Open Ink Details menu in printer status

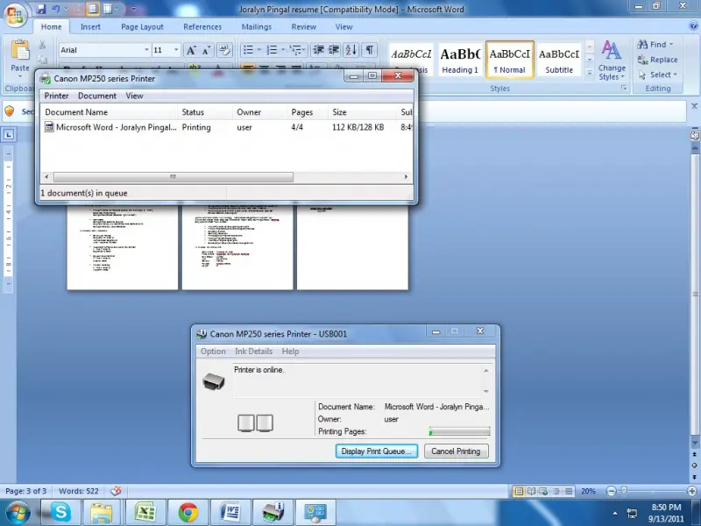point(253,352)
